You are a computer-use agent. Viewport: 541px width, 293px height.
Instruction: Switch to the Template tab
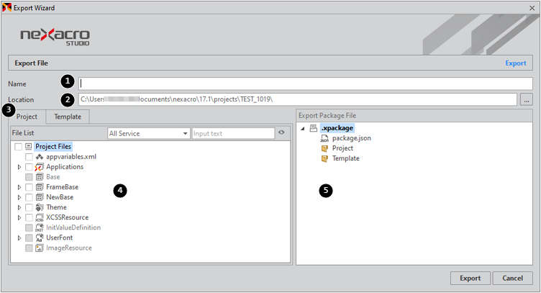68,117
